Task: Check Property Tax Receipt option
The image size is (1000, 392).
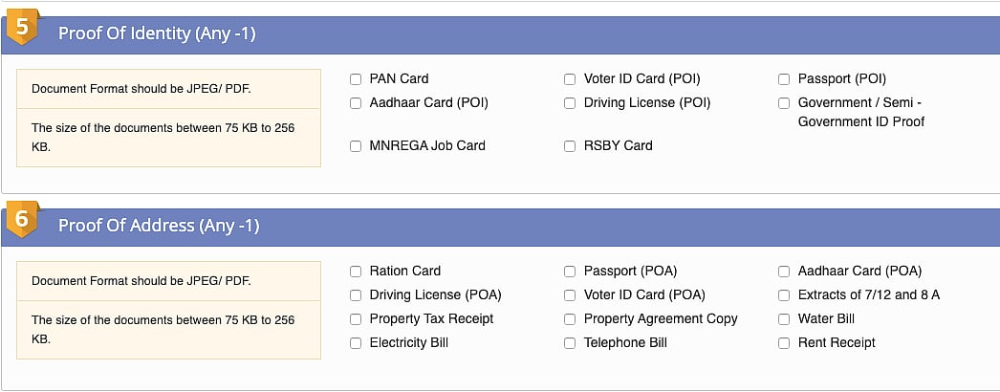Action: point(356,319)
